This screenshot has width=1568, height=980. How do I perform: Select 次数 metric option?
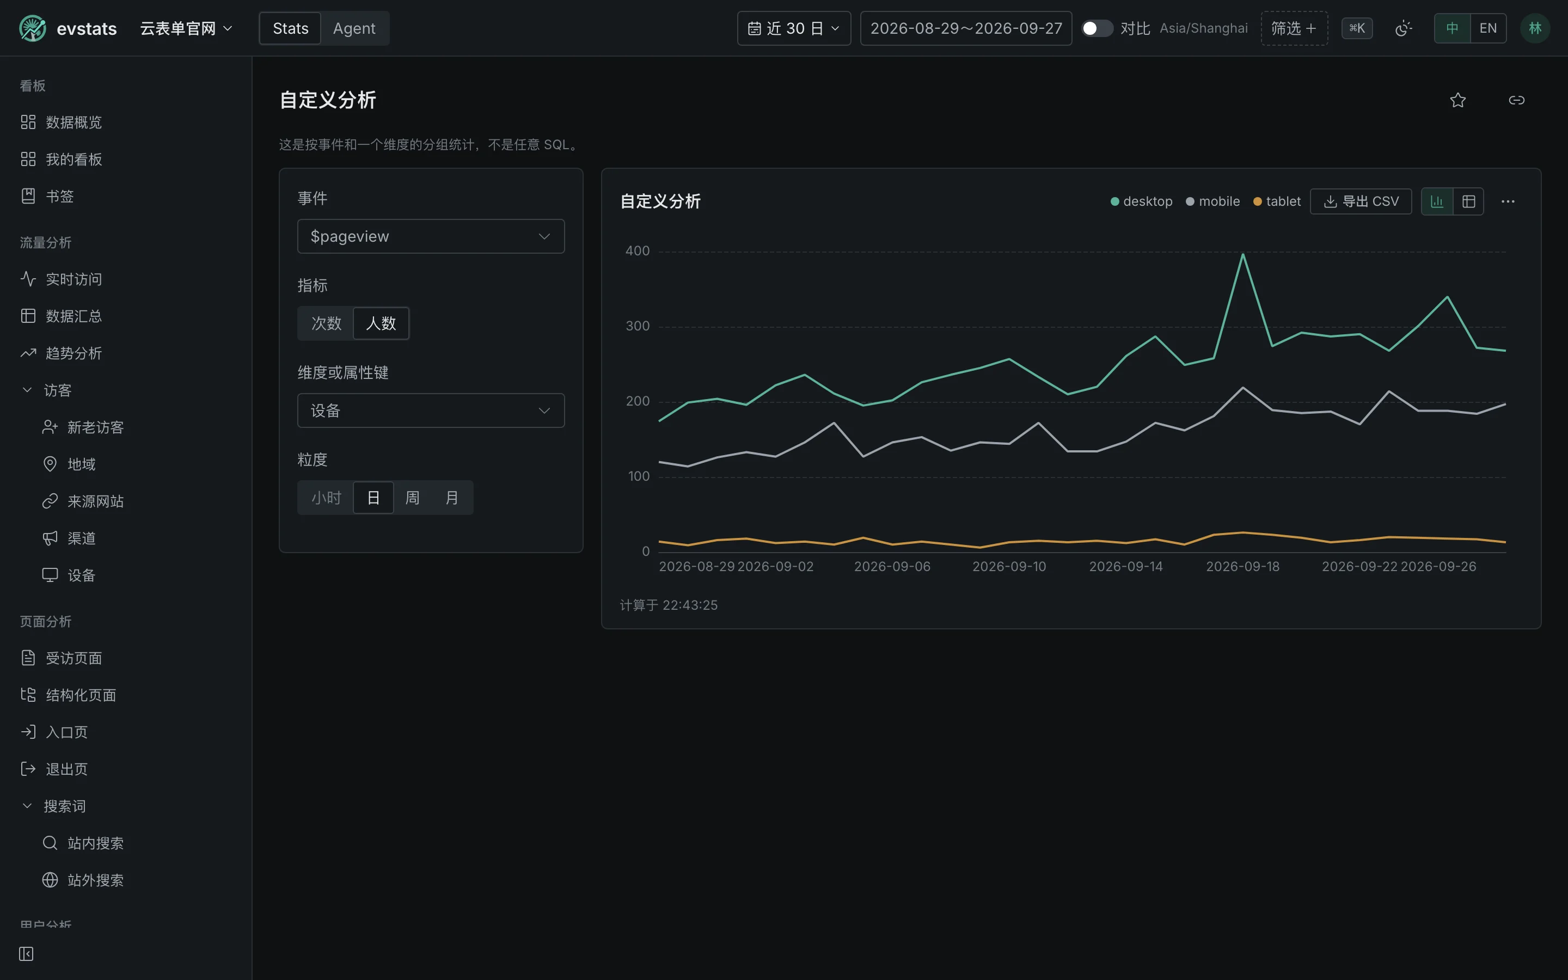click(x=326, y=323)
